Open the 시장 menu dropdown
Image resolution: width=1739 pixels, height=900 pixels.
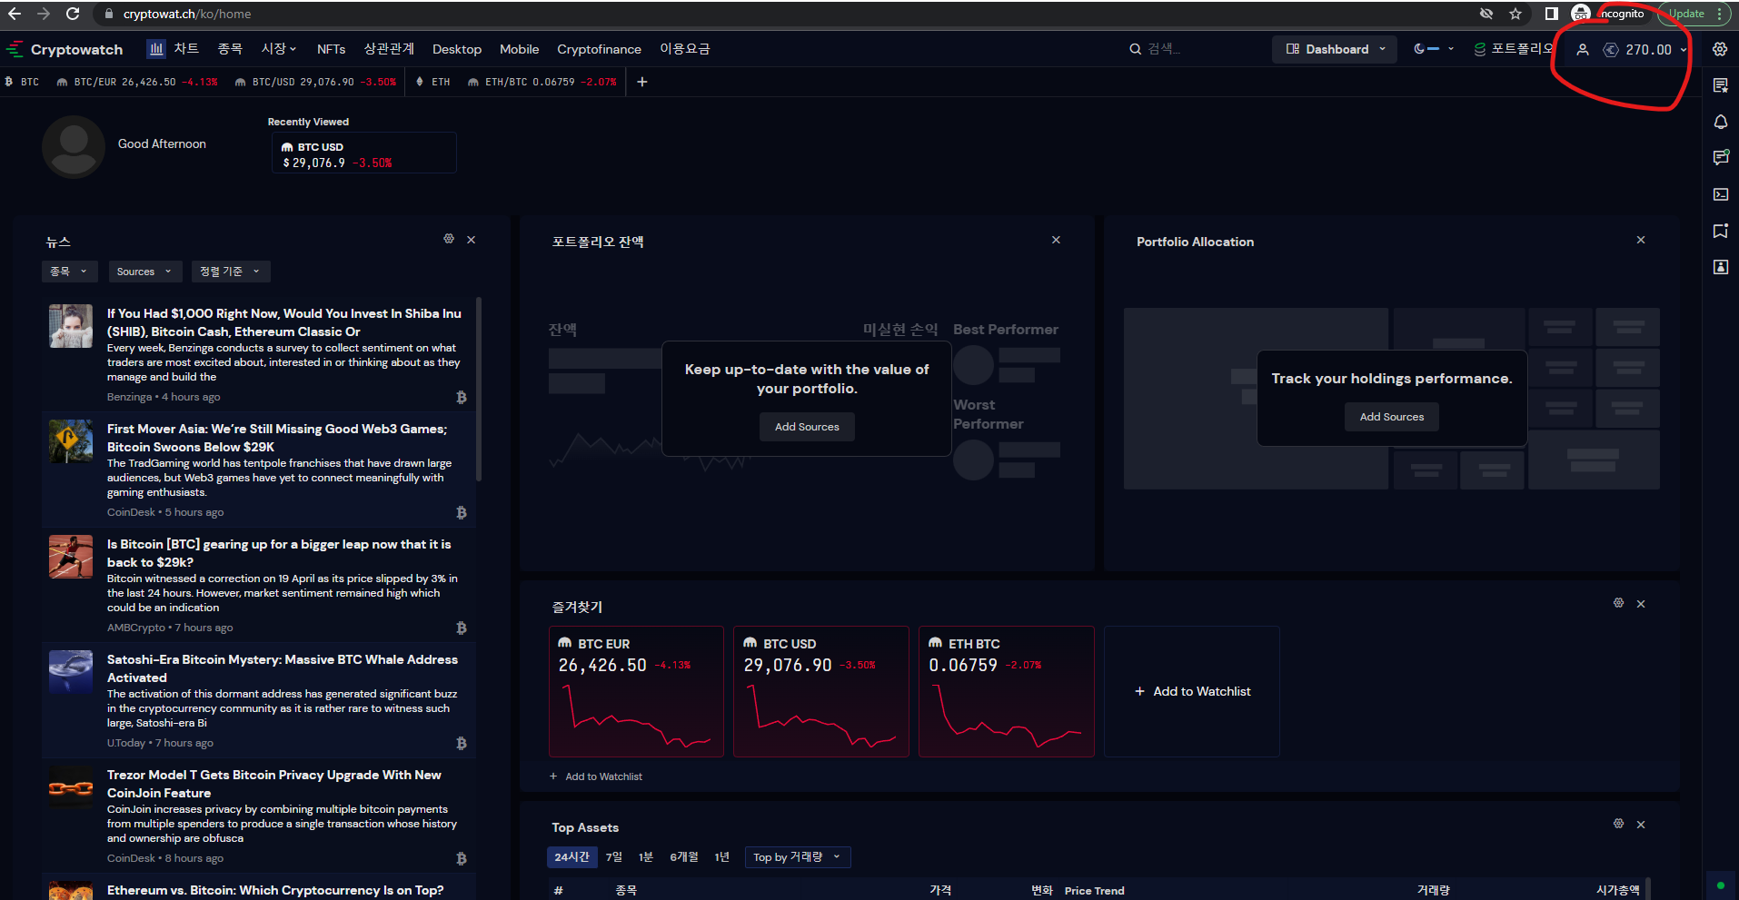(279, 48)
